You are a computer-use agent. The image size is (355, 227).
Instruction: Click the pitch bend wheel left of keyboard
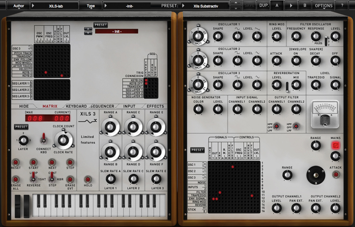pos(17,206)
